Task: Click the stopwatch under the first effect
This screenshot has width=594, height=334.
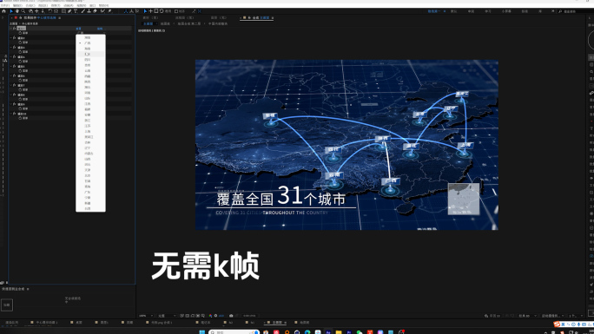Action: [20, 33]
